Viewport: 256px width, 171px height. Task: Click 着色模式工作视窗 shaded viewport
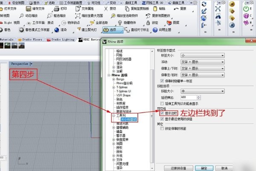[34, 30]
